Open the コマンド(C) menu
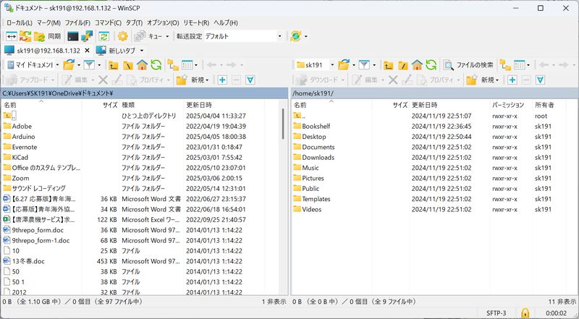Screen dimensions: 579x319 (x=108, y=22)
